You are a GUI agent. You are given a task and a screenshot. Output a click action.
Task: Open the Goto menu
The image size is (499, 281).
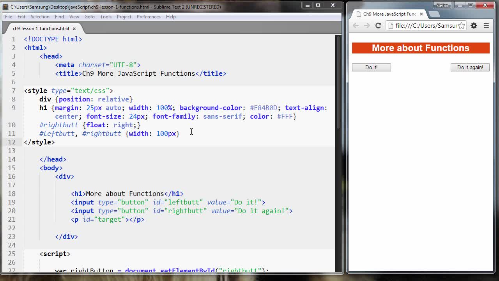coord(90,17)
